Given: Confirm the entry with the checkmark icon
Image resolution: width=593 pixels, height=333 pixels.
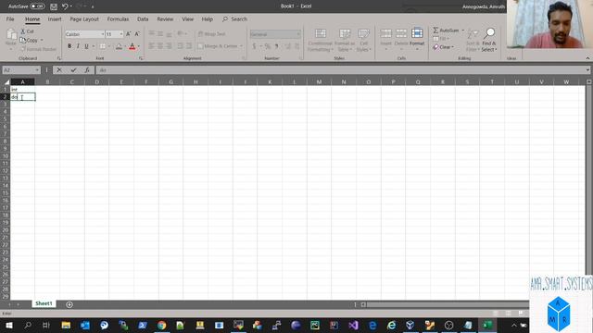Looking at the screenshot, I should [73, 70].
